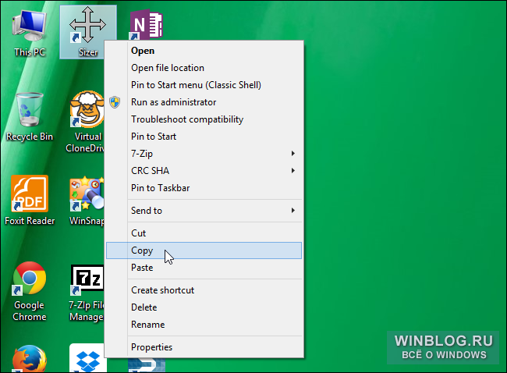Click the UAC shield icon in menu
The height and width of the screenshot is (373, 507).
(115, 102)
